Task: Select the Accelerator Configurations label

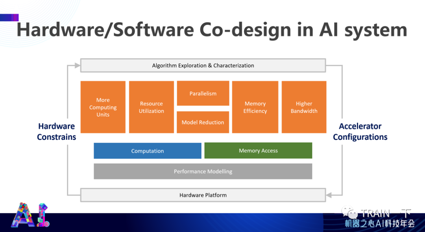Action: (x=360, y=132)
